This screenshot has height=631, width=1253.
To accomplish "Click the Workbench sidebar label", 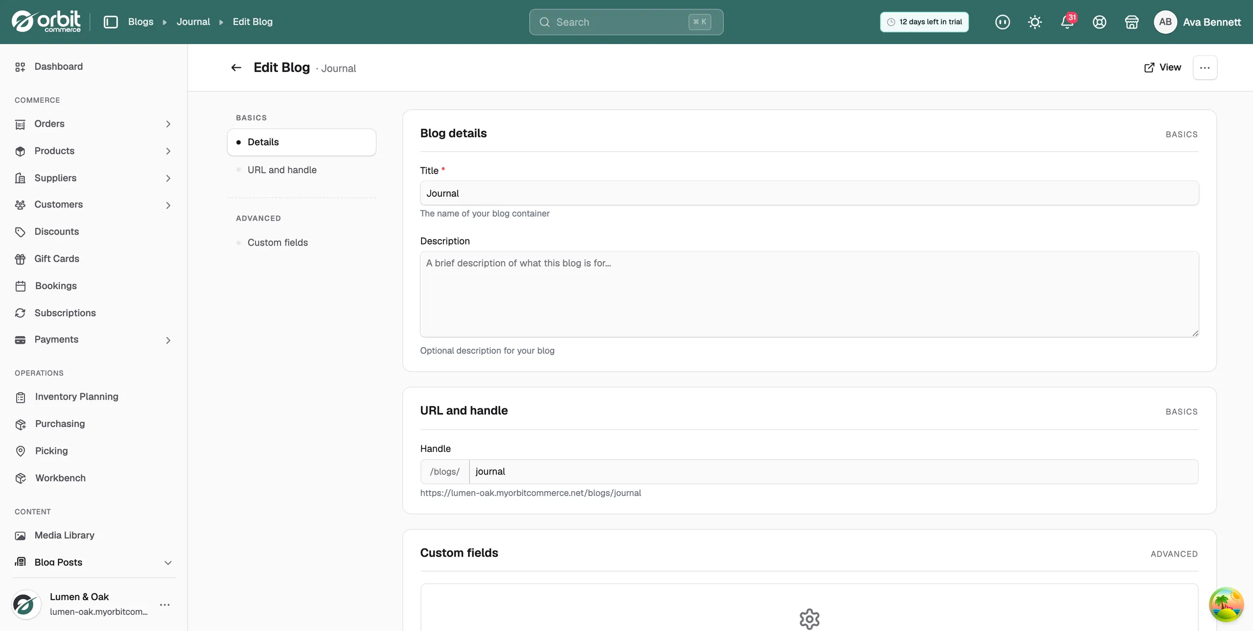I will (60, 478).
